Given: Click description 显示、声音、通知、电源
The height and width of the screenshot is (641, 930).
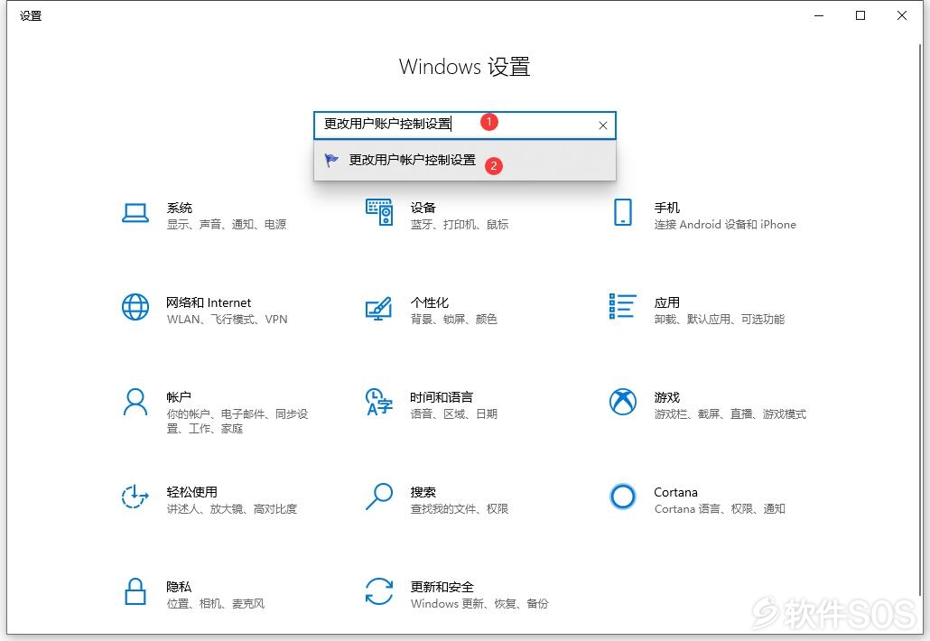Looking at the screenshot, I should click(x=227, y=224).
